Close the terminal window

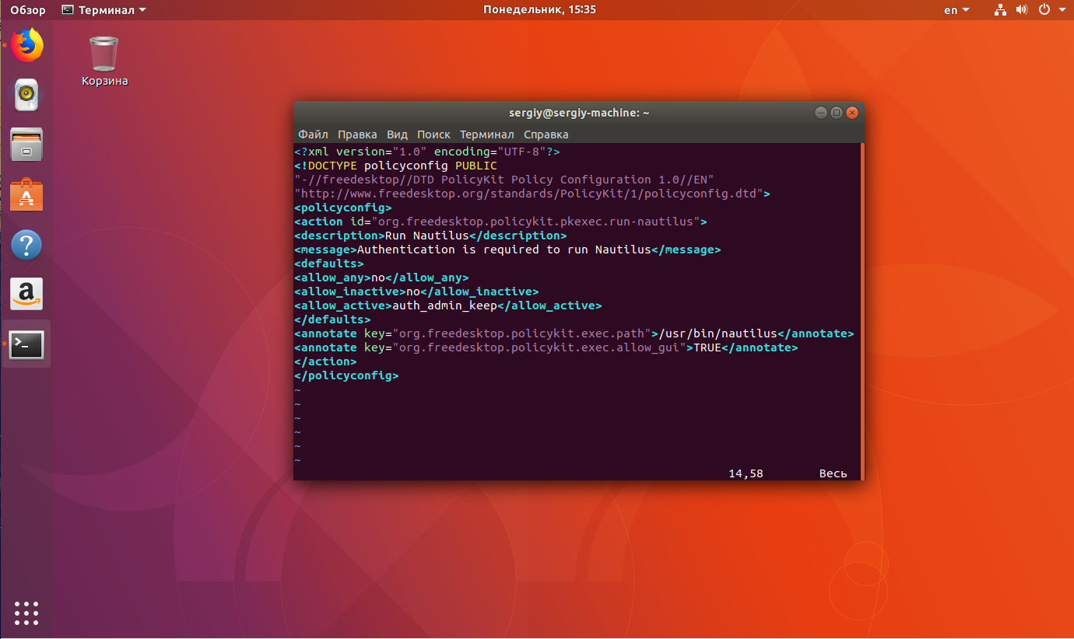pos(852,113)
